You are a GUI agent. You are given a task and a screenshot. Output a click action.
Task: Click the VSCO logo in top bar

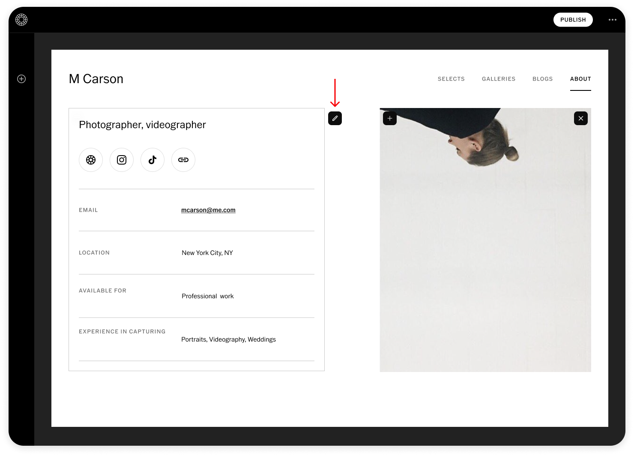21,20
